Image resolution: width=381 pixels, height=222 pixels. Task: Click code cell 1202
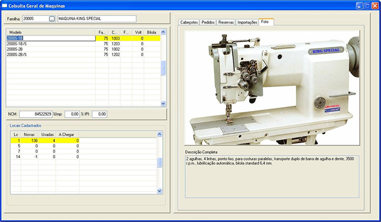115,55
